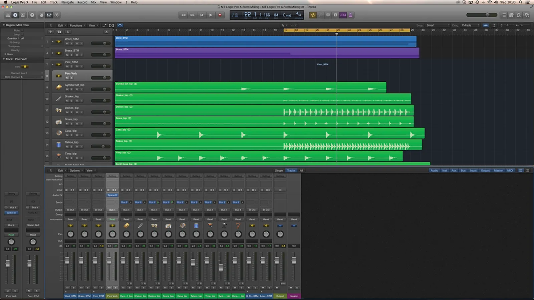Open the Smart Controls icon in the control bar

pyautogui.click(x=41, y=15)
